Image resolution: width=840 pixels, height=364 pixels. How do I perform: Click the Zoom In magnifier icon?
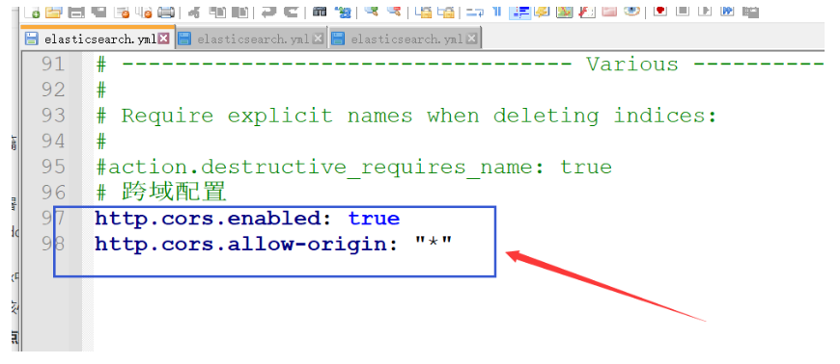[x=372, y=12]
